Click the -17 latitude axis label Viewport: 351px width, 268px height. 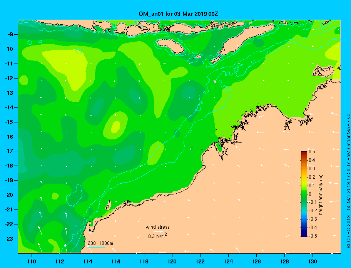(9, 151)
